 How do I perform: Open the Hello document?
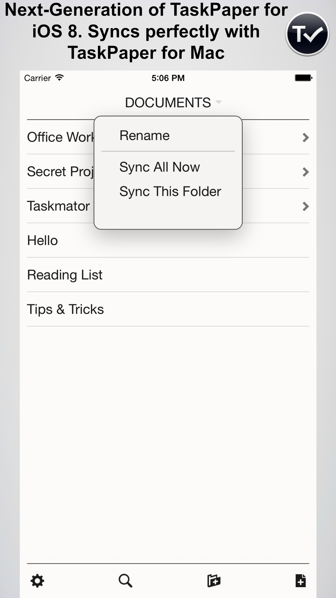coord(168,240)
